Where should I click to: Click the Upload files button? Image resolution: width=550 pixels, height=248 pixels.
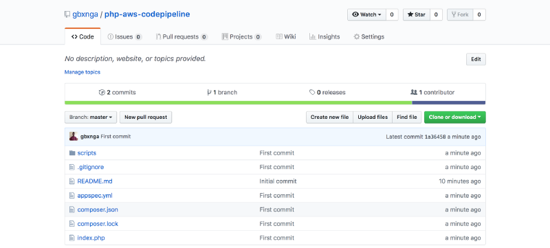[373, 117]
